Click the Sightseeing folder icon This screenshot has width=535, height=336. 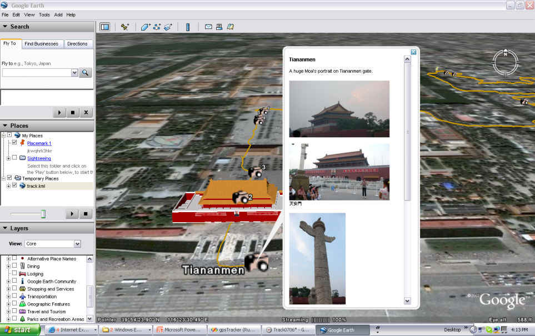pos(23,158)
